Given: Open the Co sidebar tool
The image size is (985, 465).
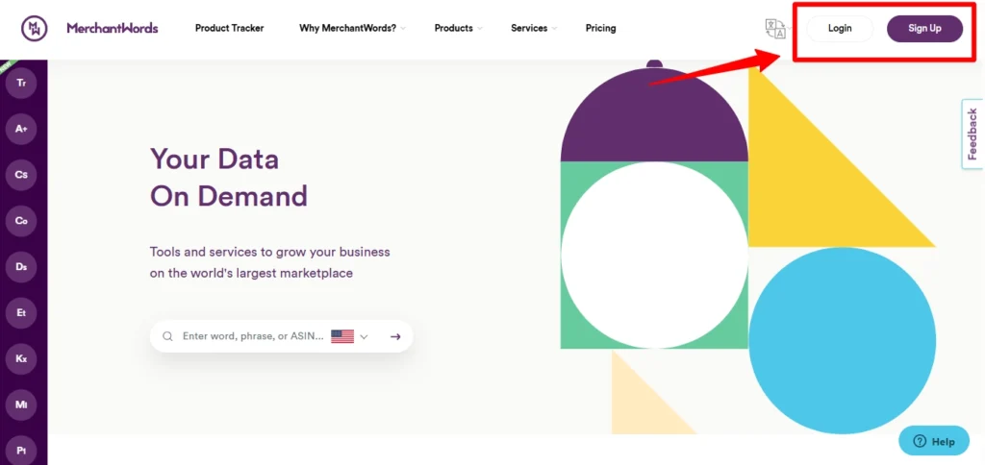Looking at the screenshot, I should pyautogui.click(x=21, y=221).
